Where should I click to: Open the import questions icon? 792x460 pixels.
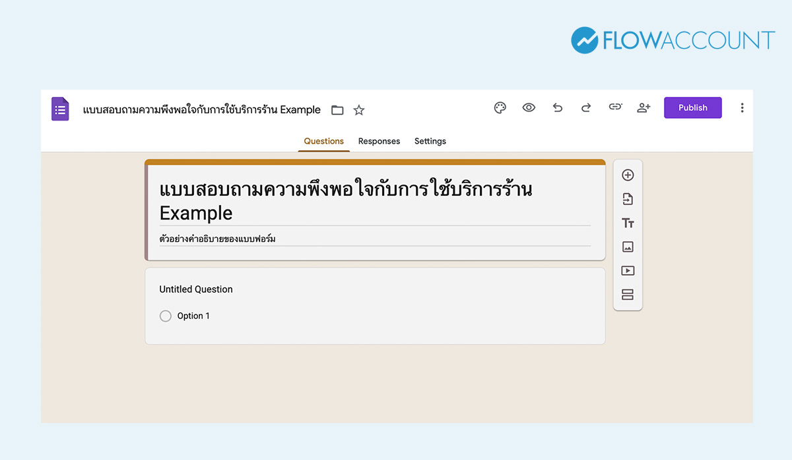click(x=628, y=198)
